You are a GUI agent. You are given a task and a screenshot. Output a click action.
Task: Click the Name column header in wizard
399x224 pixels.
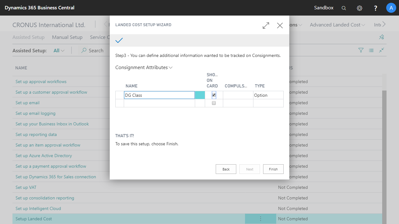(x=132, y=86)
